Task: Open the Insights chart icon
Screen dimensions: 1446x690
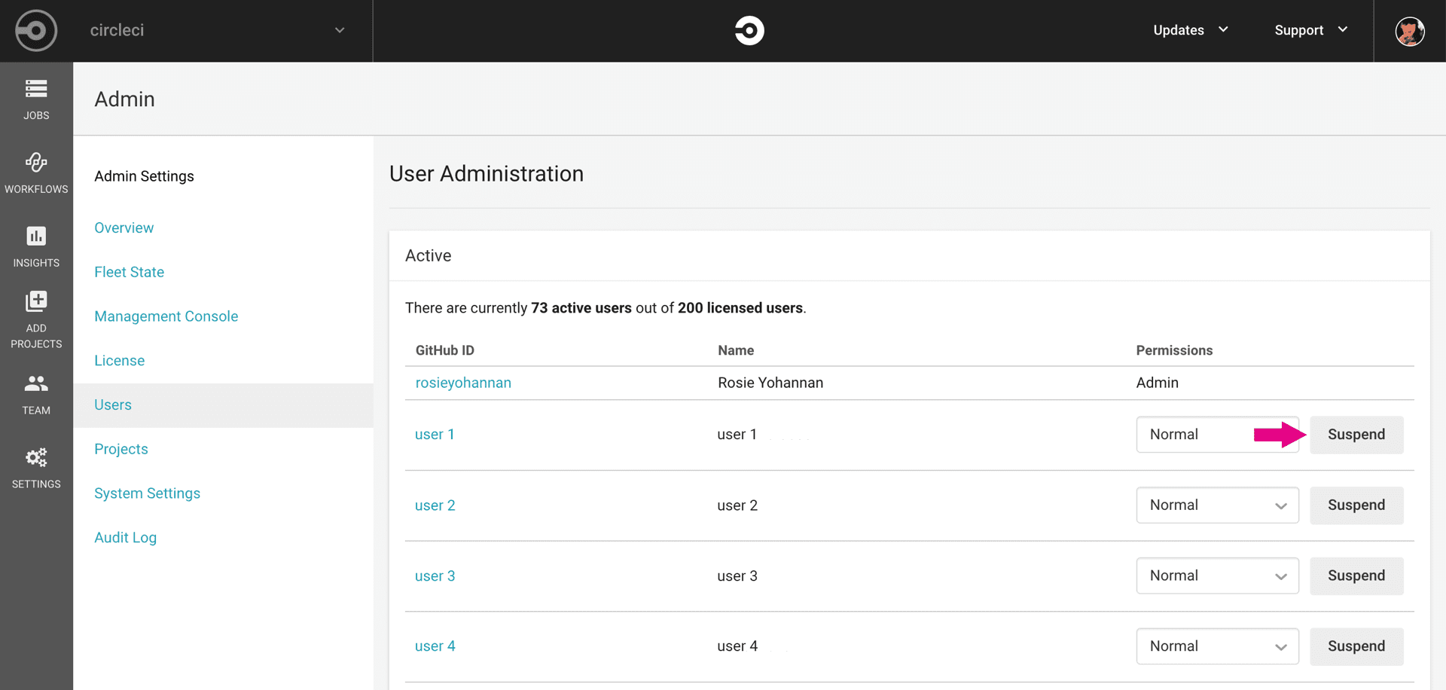Action: (x=36, y=237)
